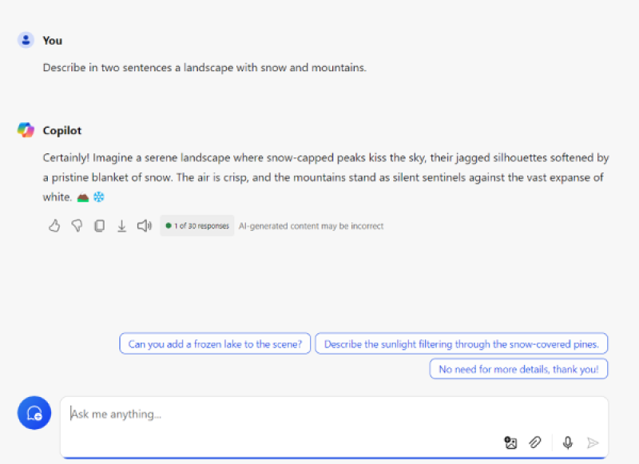Activate the microphone voice input
Viewport: 639px width, 464px height.
point(568,442)
